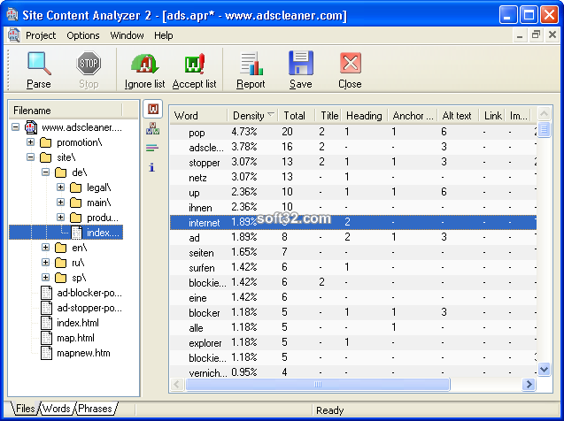Select the 'explorer' word row
This screenshot has height=421, width=564.
coord(353,342)
